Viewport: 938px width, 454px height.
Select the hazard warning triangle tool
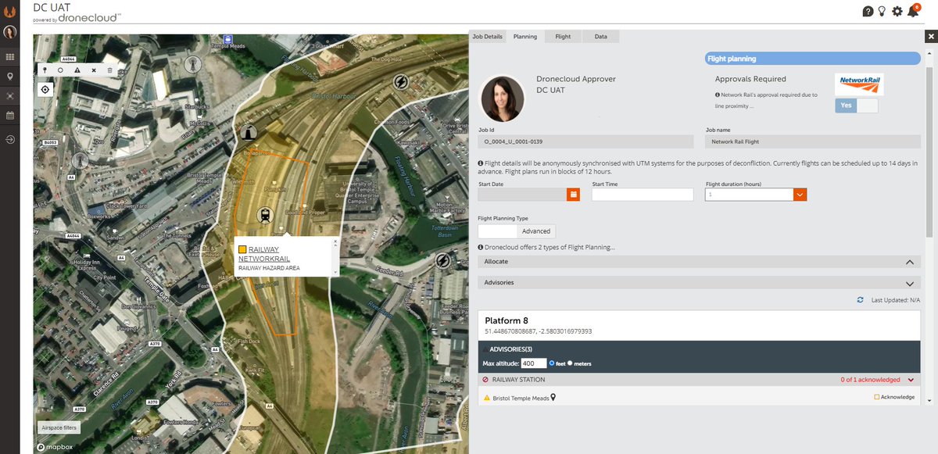click(x=77, y=70)
